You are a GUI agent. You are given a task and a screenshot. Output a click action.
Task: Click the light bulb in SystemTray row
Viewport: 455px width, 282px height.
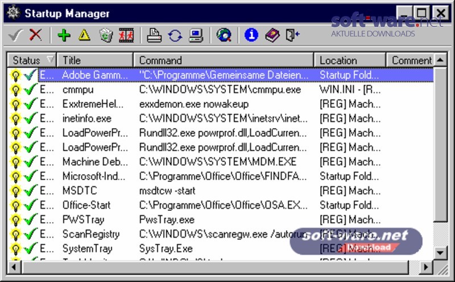coord(15,249)
